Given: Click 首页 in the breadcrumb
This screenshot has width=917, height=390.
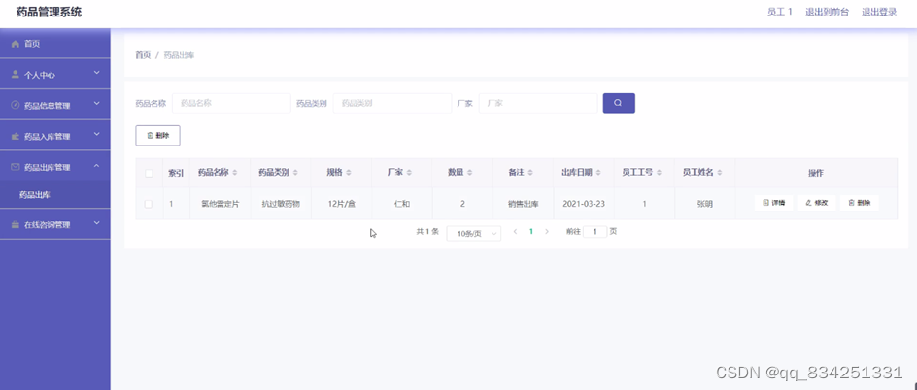Looking at the screenshot, I should coord(144,55).
